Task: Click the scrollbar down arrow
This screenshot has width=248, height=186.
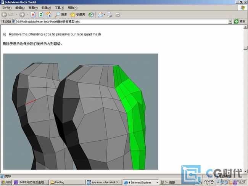Action: click(245, 171)
